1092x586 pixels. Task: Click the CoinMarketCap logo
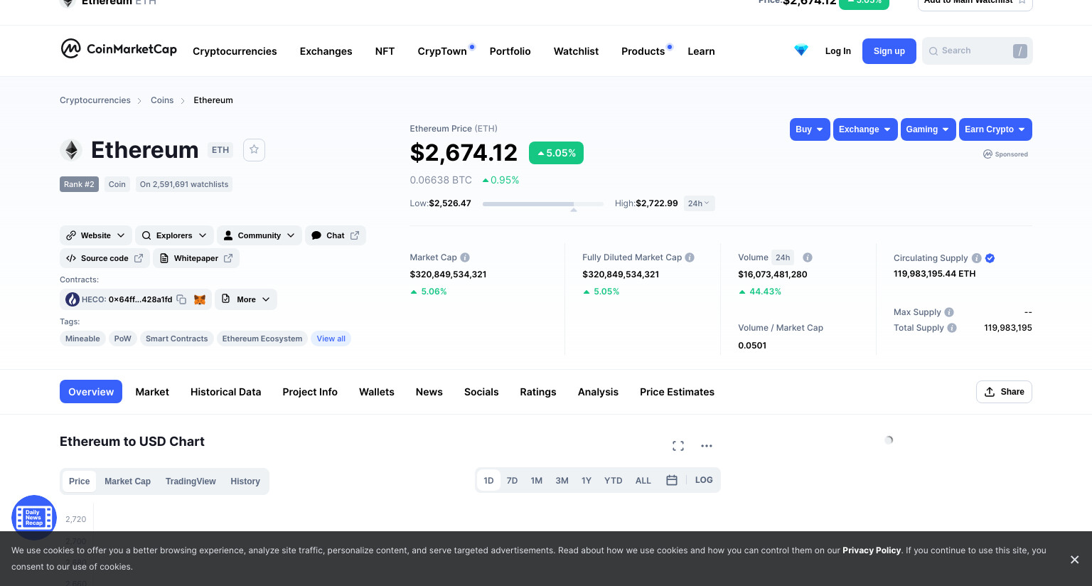coord(119,49)
